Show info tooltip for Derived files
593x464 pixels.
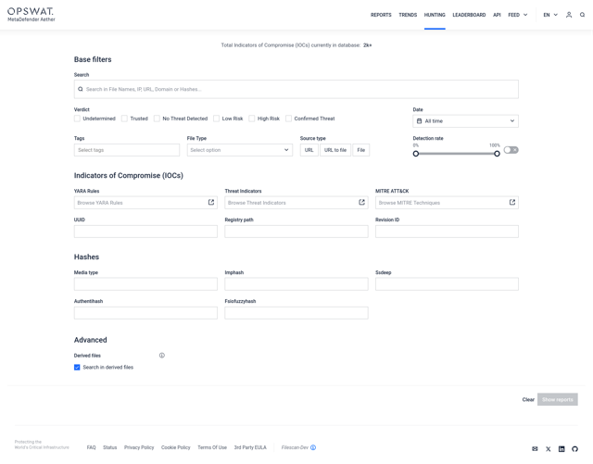(x=162, y=356)
